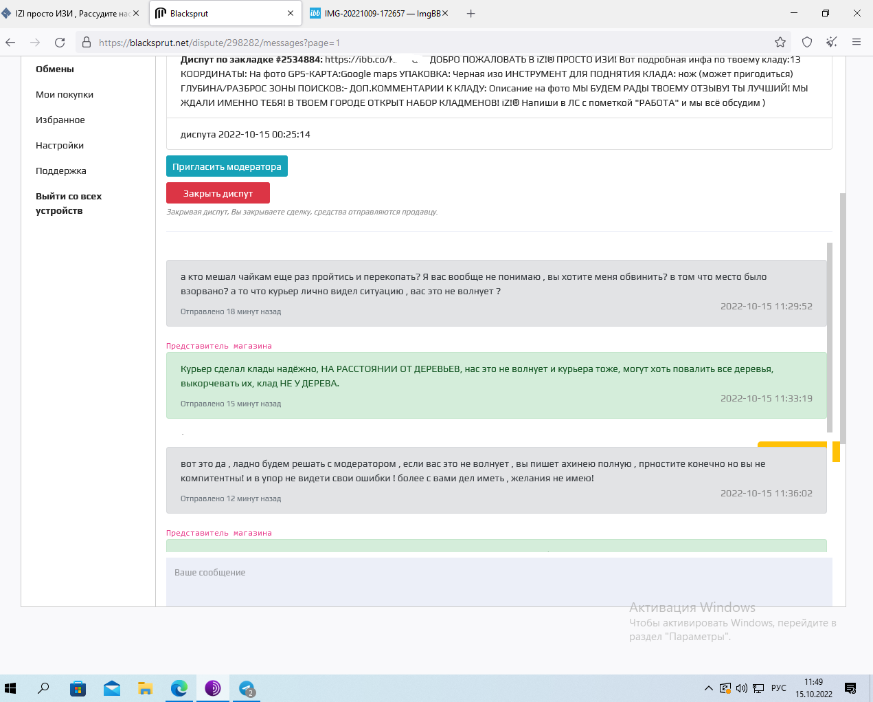Image resolution: width=873 pixels, height=702 pixels.
Task: Open the ibb.co link in dispute text
Action: (x=361, y=60)
